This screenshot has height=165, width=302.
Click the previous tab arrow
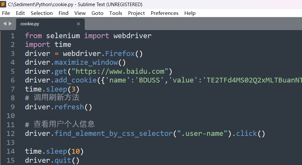pos(5,24)
